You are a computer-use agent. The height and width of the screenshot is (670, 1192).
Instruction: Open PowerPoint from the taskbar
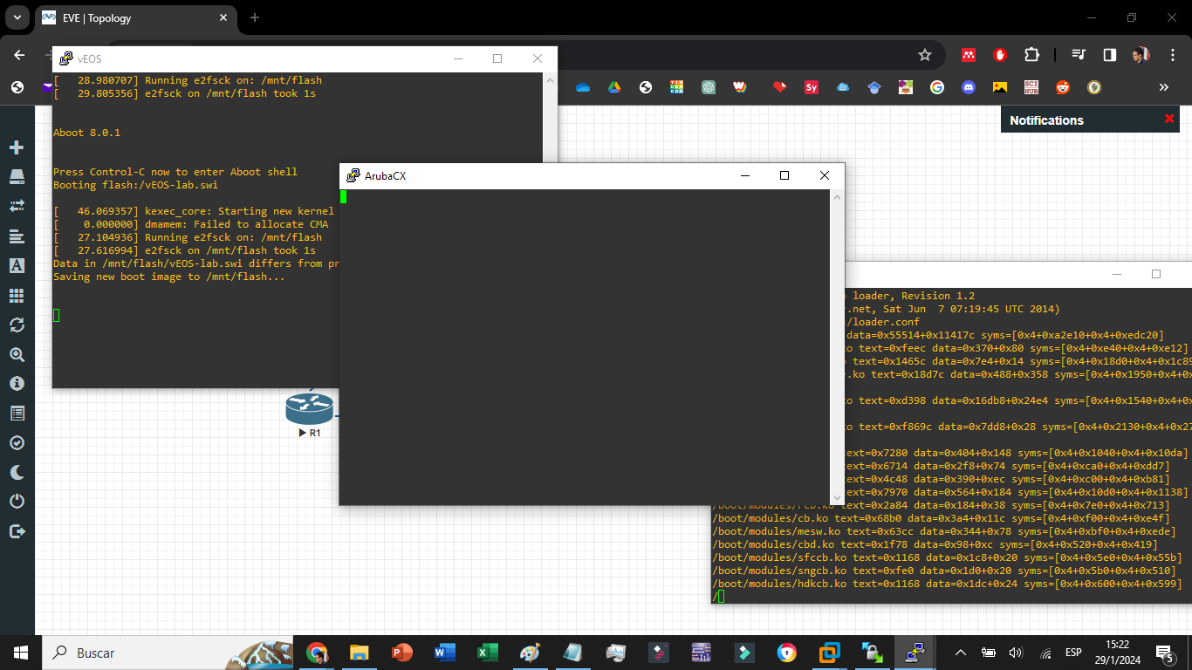point(401,653)
